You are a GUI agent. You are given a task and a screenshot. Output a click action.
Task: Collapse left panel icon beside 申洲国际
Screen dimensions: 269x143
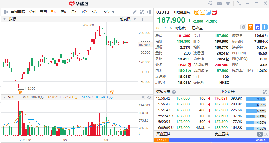[x=6, y=12]
